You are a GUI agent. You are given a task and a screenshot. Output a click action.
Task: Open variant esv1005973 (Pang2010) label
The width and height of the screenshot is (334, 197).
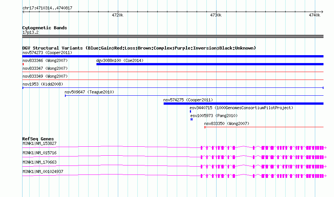(x=214, y=116)
